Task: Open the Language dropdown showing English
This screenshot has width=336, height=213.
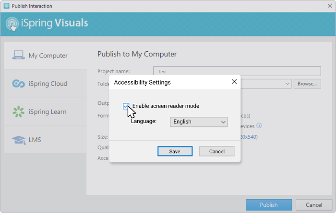Action: (x=199, y=122)
